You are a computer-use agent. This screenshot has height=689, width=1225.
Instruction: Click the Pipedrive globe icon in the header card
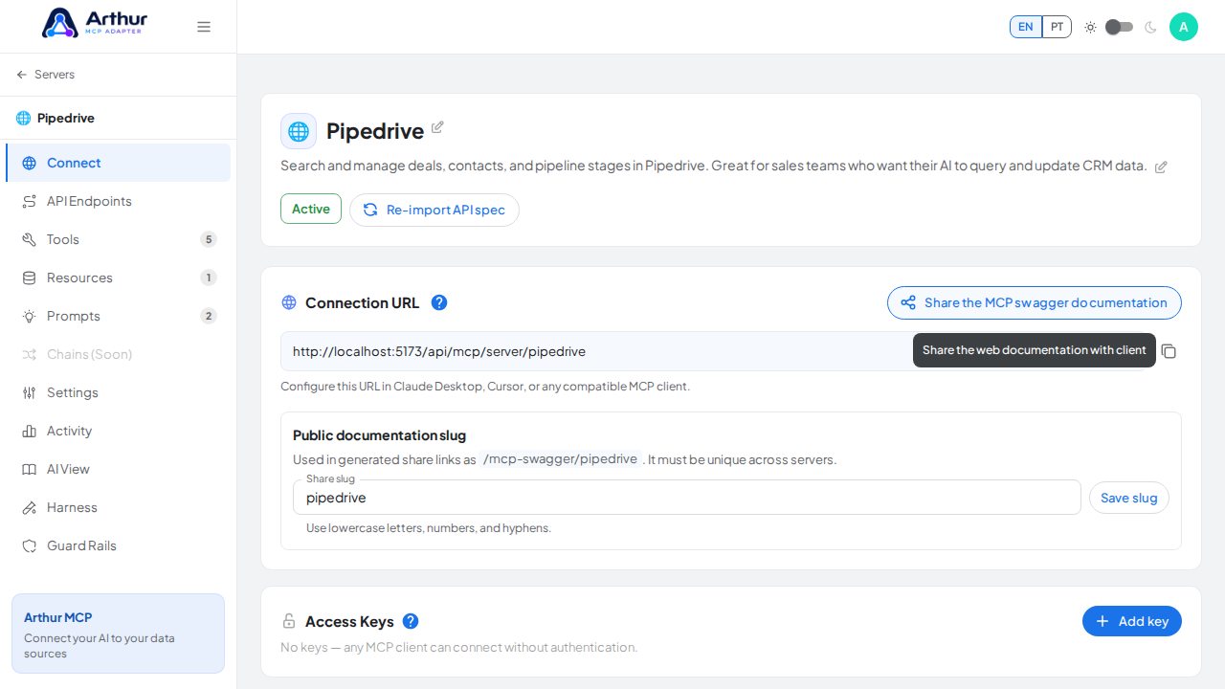pos(299,131)
